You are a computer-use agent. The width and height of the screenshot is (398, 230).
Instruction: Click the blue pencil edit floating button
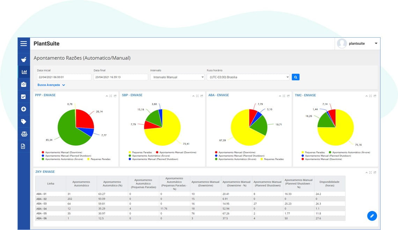[x=372, y=216]
